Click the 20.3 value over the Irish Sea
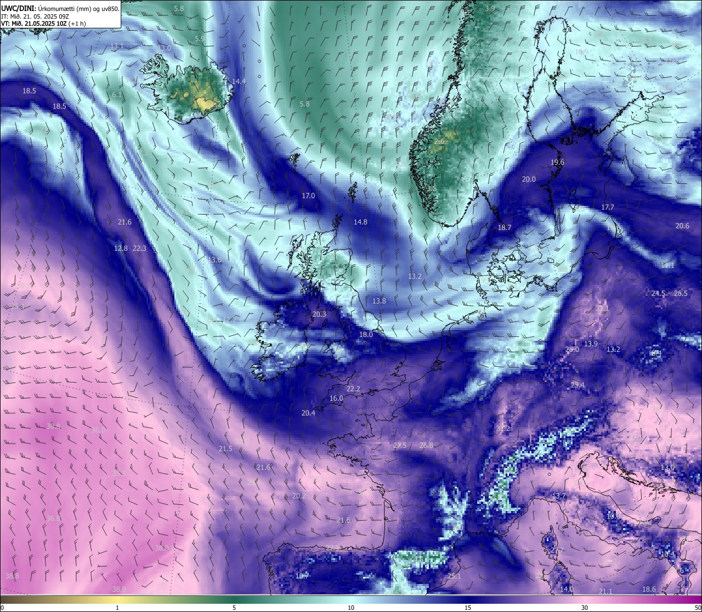This screenshot has width=702, height=612. coord(319,314)
